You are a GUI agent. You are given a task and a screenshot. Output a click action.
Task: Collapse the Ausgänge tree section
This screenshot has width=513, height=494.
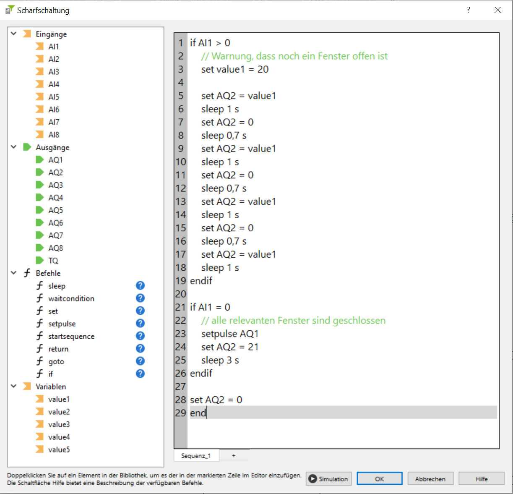(x=14, y=147)
